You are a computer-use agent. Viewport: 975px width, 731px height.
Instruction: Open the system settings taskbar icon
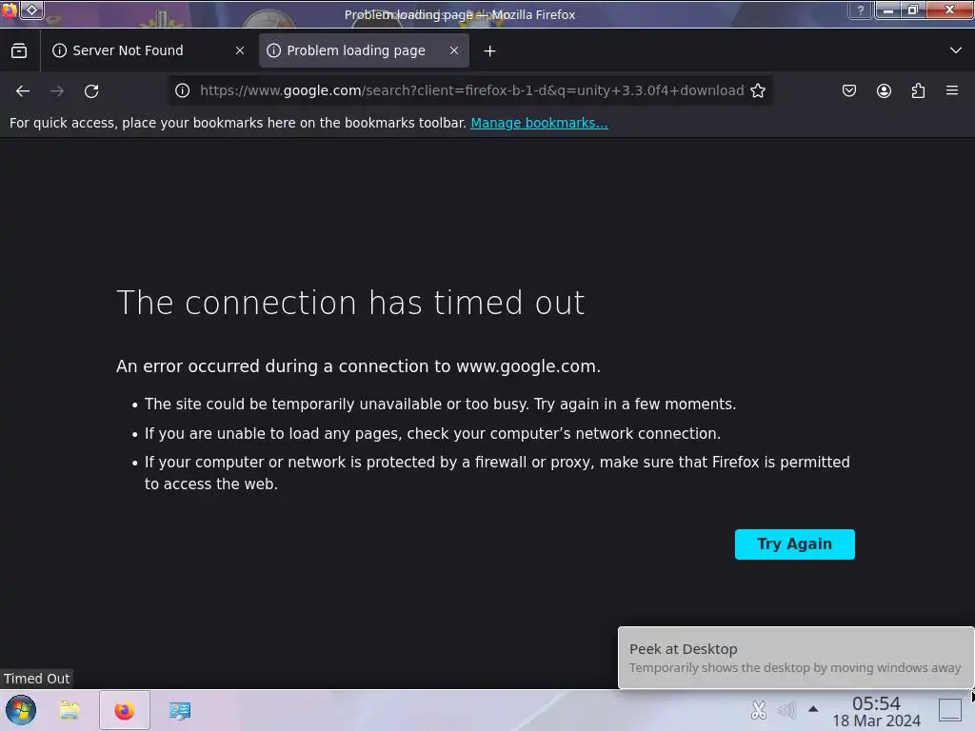[x=180, y=710]
